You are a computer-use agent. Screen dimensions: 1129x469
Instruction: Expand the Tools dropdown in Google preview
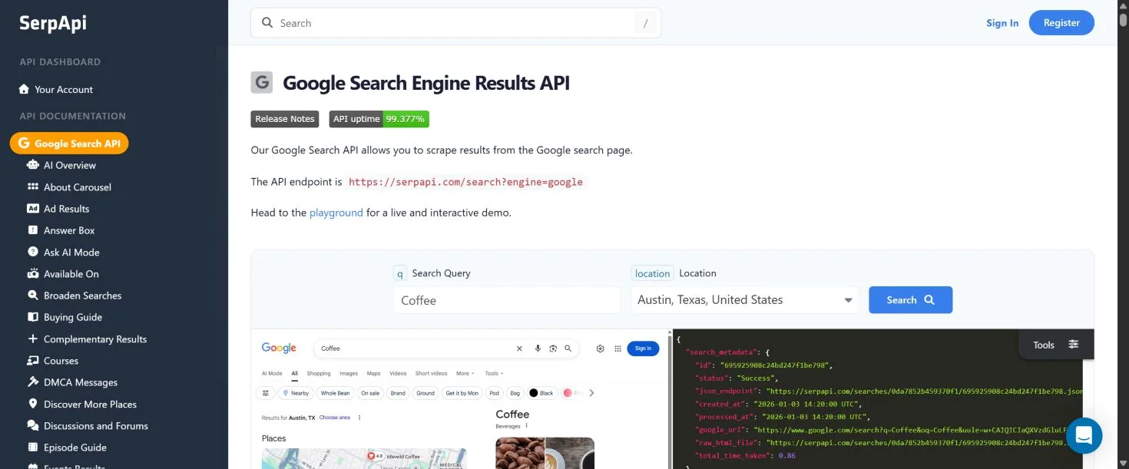493,374
